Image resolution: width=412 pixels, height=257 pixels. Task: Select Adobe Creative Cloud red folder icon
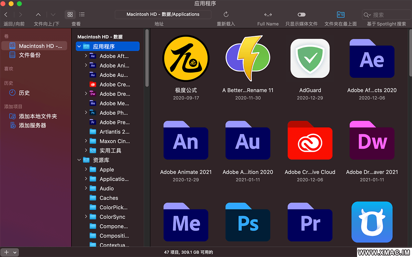310,140
